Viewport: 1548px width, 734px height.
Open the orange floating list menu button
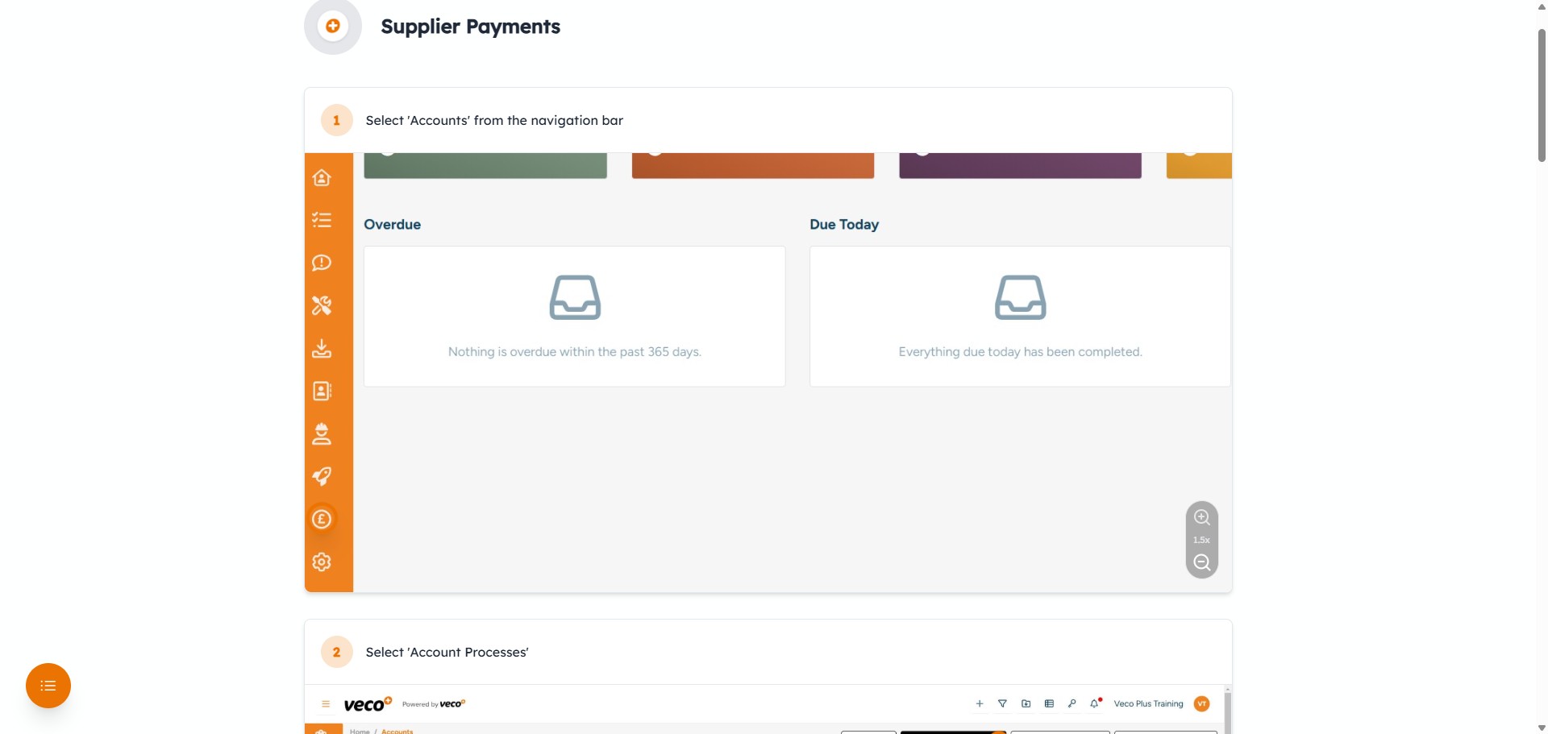(48, 686)
